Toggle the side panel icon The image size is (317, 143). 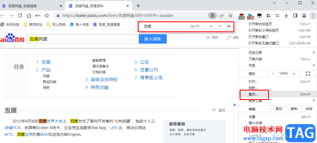click(295, 16)
